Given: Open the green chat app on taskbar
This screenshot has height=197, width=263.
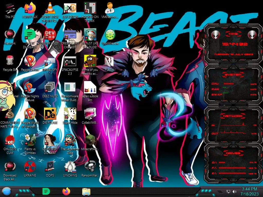Looking at the screenshot, I should [46, 191].
